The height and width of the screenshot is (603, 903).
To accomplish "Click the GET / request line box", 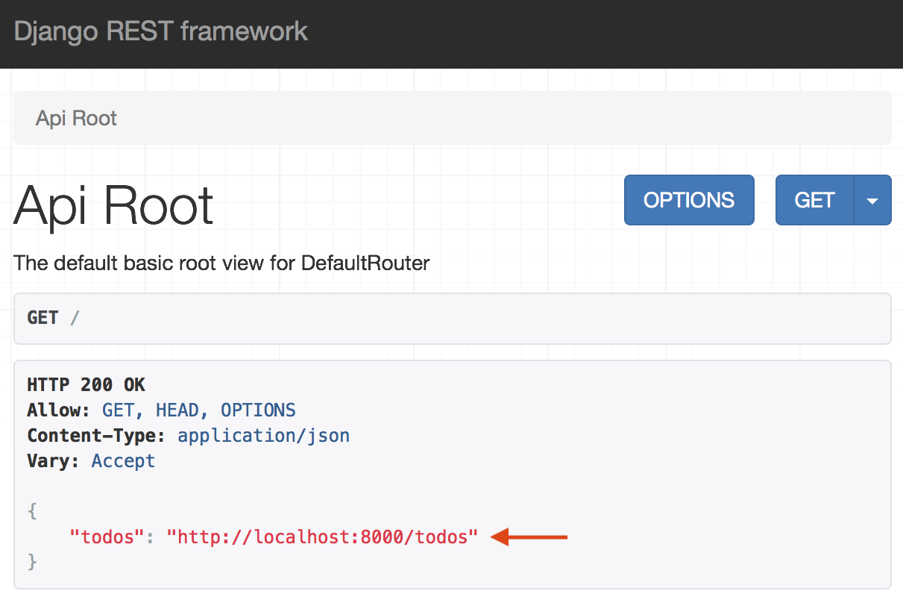I will click(x=452, y=318).
